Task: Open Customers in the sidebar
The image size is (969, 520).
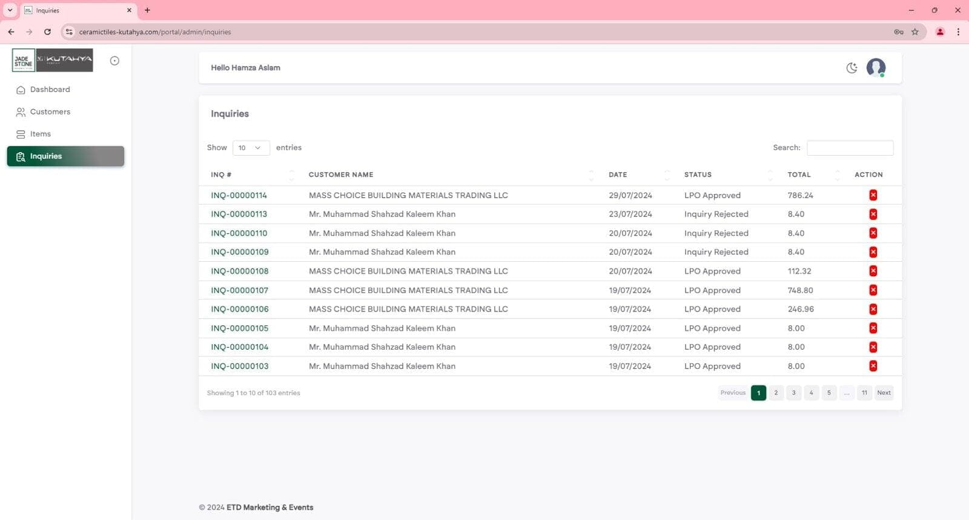Action: [50, 112]
